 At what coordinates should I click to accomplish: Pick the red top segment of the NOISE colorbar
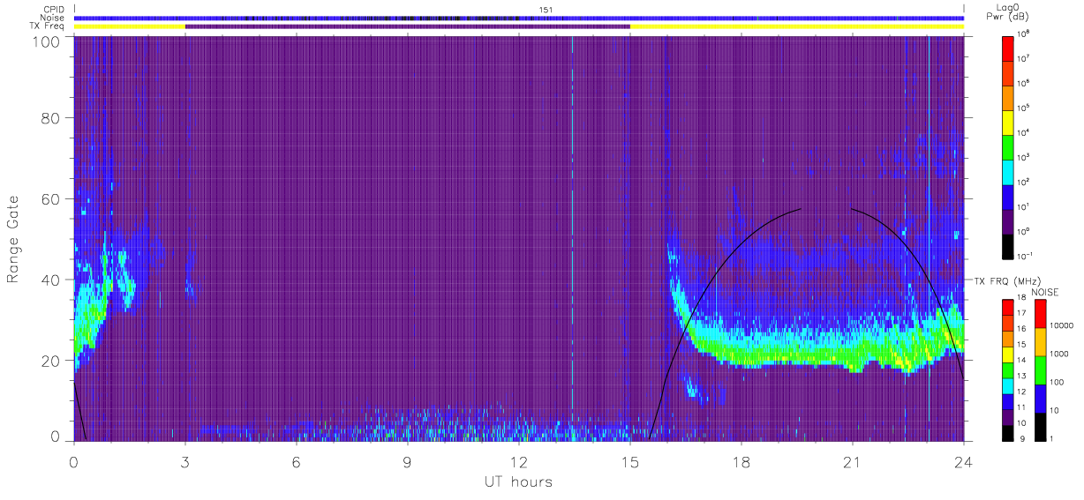pyautogui.click(x=1040, y=313)
